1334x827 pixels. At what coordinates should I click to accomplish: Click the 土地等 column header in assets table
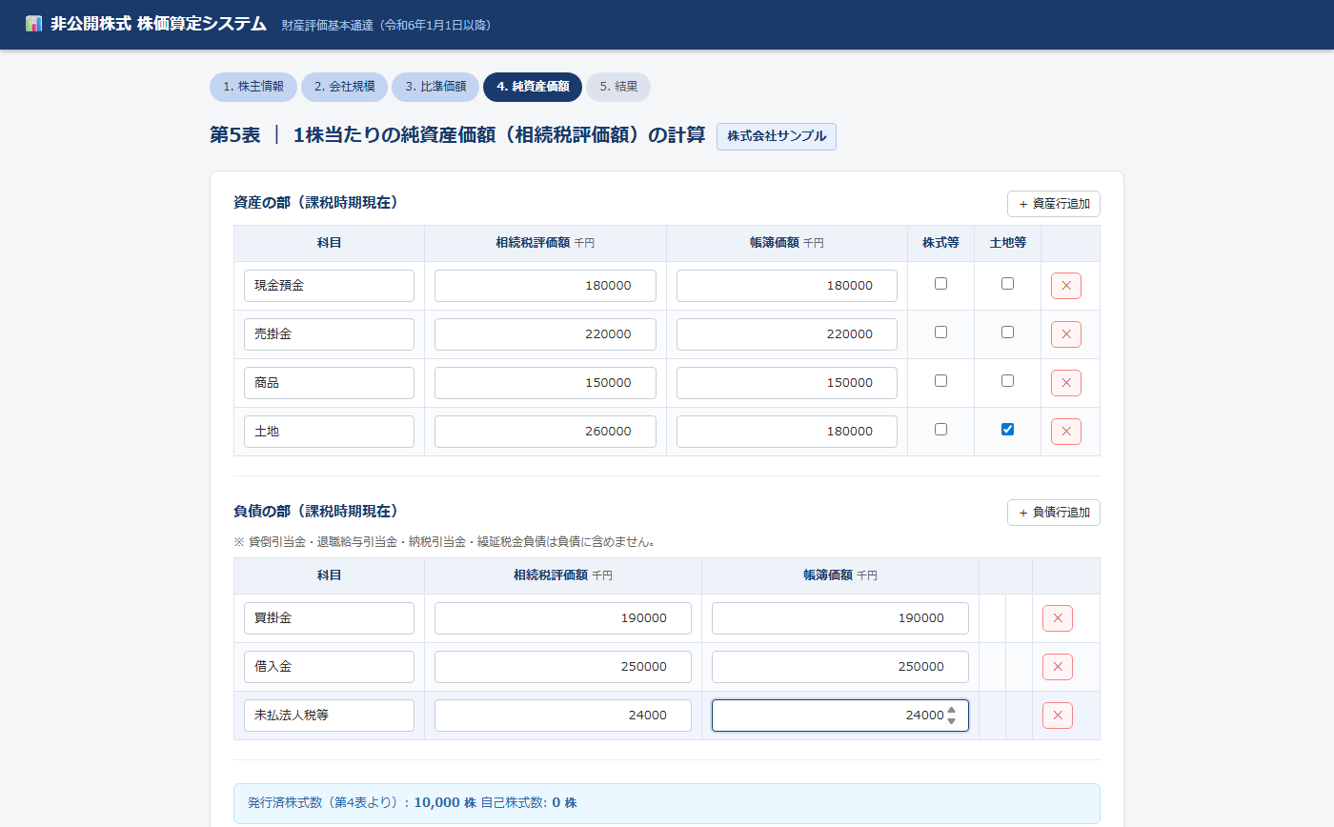tap(1007, 243)
